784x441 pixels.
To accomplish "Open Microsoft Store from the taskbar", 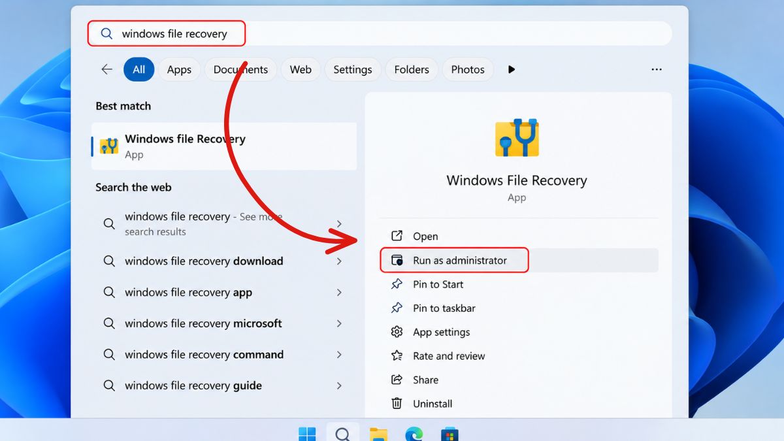I will click(449, 434).
